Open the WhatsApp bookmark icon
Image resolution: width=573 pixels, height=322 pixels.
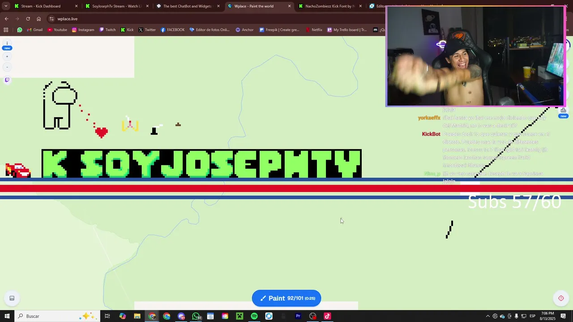coord(20,30)
